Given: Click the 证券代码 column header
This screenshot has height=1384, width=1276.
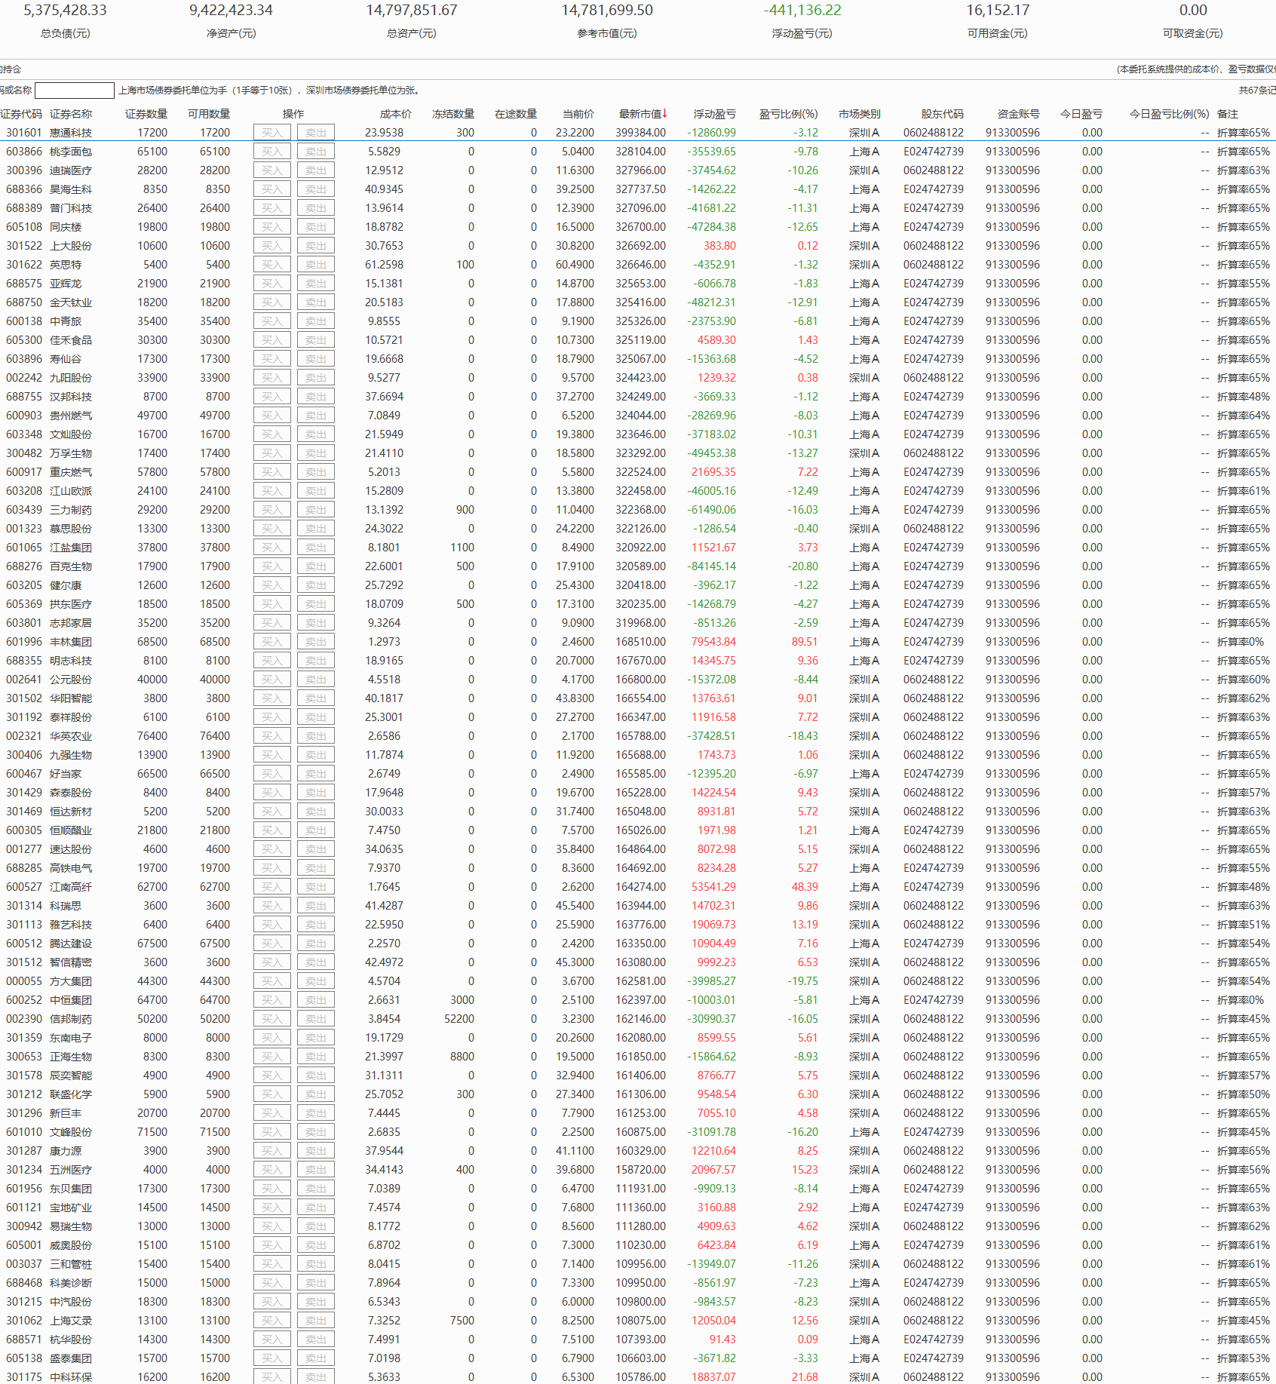Looking at the screenshot, I should tap(21, 114).
